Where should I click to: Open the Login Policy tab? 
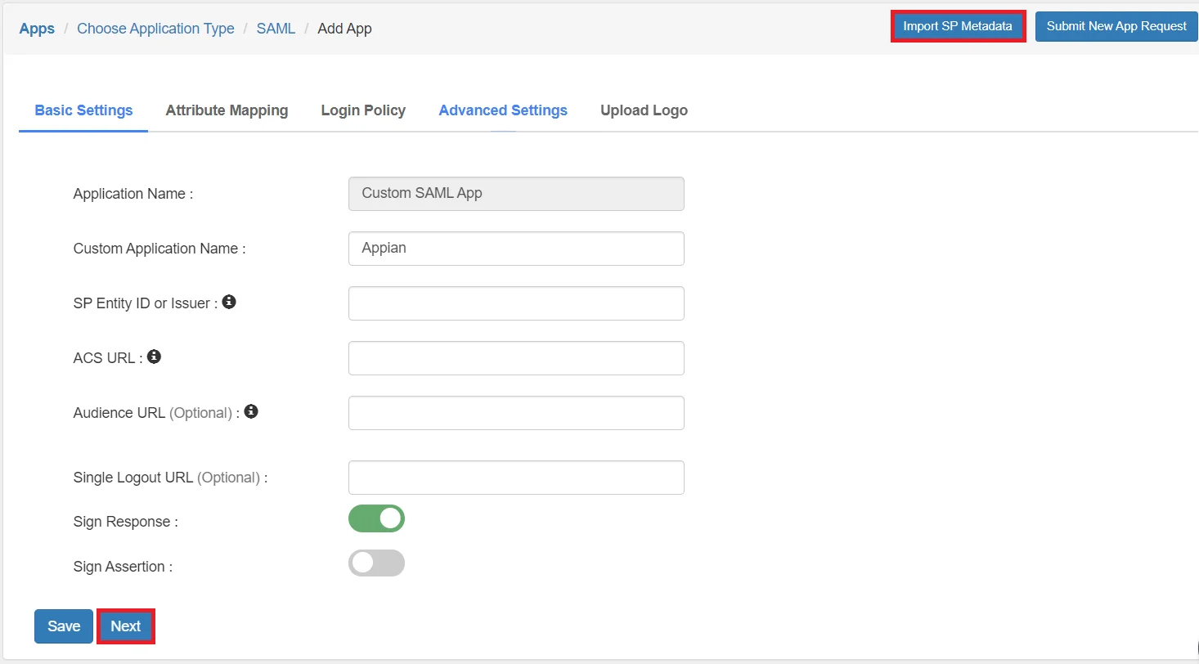coord(363,110)
